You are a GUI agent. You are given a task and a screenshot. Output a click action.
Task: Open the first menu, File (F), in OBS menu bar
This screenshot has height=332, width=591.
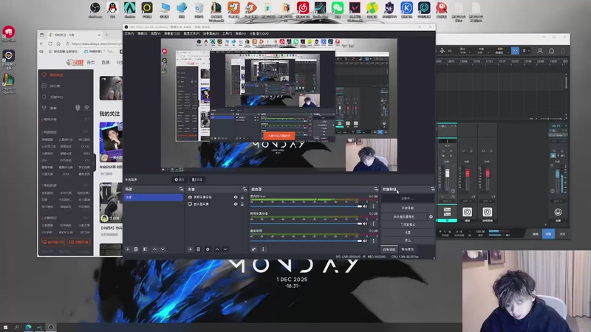click(x=129, y=33)
